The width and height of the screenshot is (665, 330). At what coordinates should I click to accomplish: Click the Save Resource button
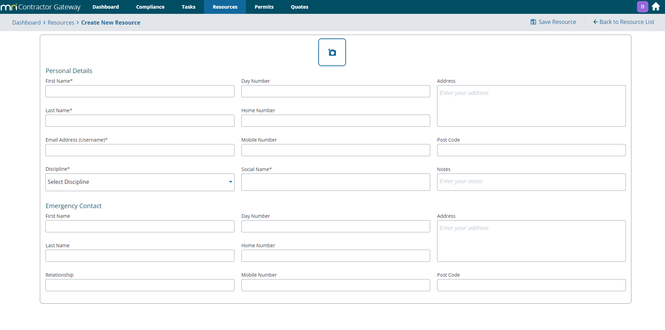[553, 22]
